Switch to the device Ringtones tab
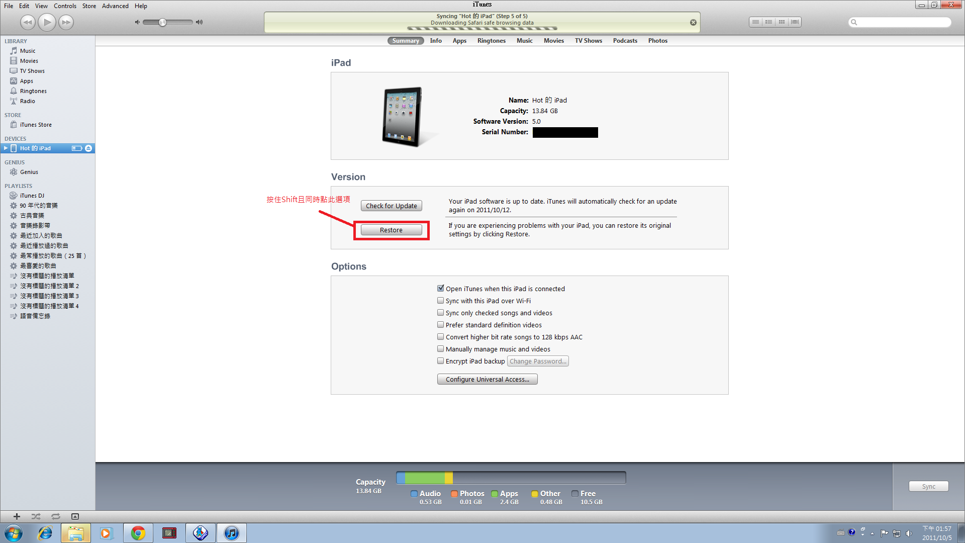 pos(492,41)
